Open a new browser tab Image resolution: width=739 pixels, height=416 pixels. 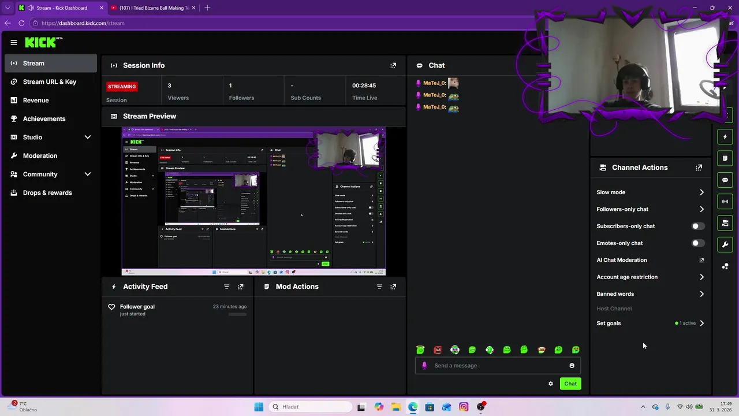[207, 8]
